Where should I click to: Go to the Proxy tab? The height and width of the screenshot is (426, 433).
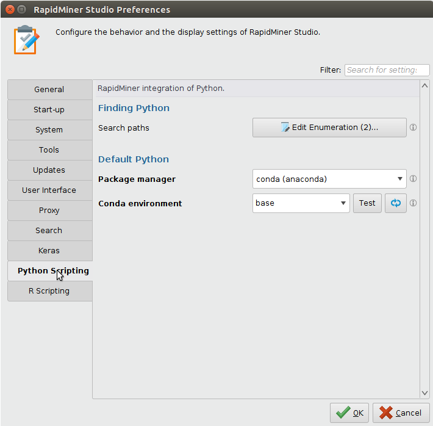point(49,211)
